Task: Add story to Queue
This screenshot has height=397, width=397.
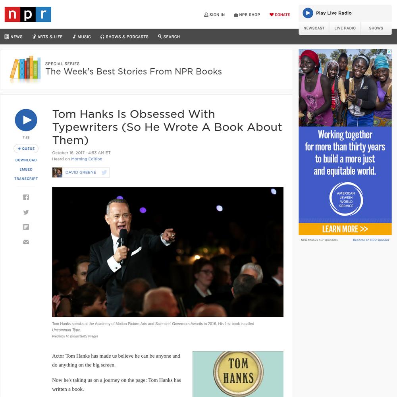Action: coord(26,148)
